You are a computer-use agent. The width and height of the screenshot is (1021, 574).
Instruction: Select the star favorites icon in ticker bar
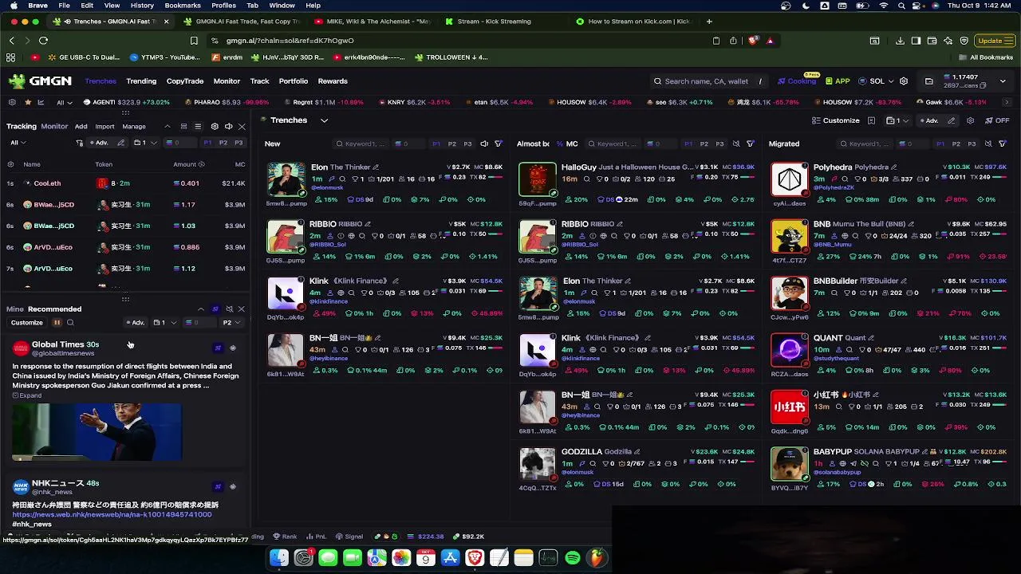click(x=28, y=102)
